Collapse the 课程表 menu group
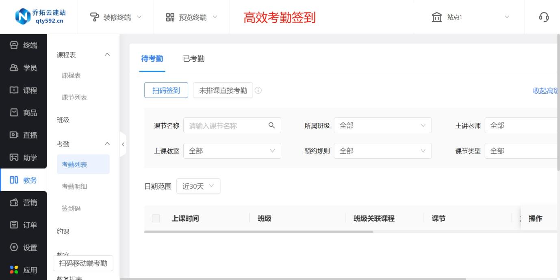This screenshot has width=560, height=280. [107, 55]
